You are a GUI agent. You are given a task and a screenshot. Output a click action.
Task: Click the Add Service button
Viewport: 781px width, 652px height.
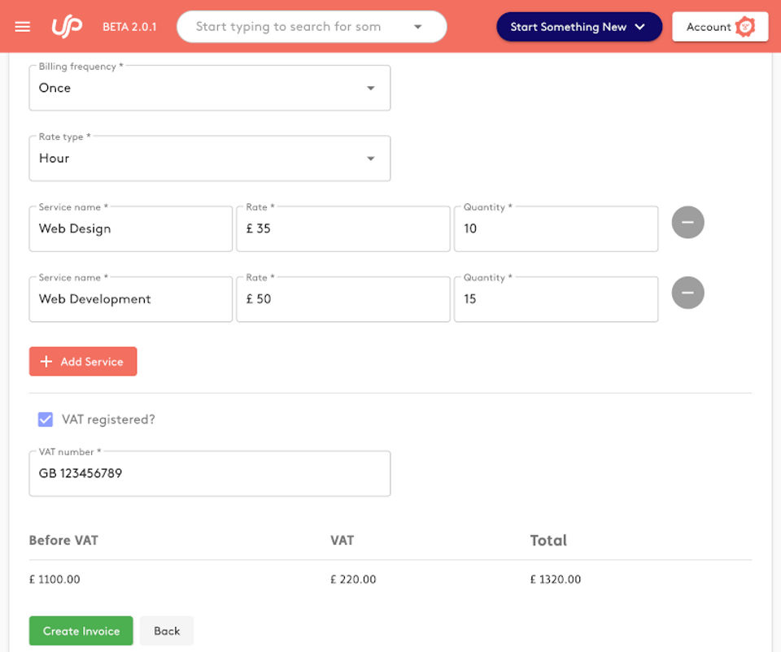tap(83, 361)
